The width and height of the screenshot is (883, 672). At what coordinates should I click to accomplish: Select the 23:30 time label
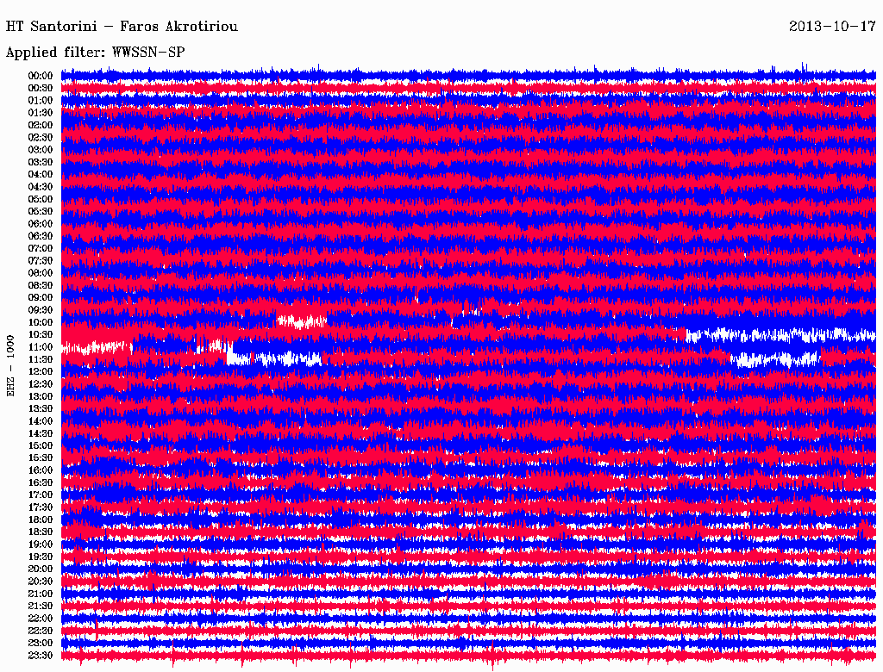41,655
